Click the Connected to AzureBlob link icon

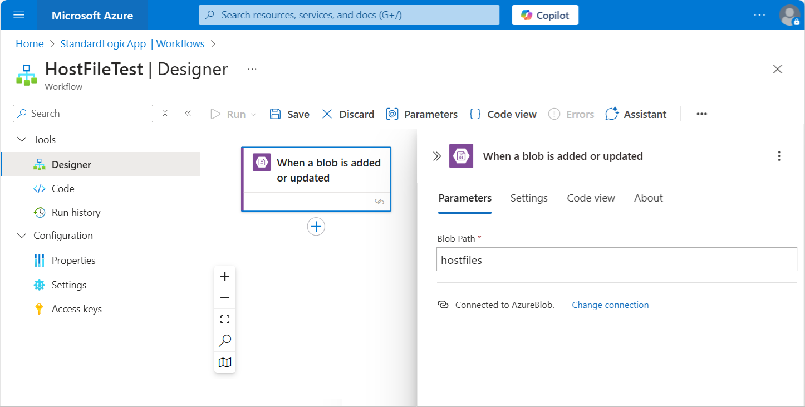[443, 305]
